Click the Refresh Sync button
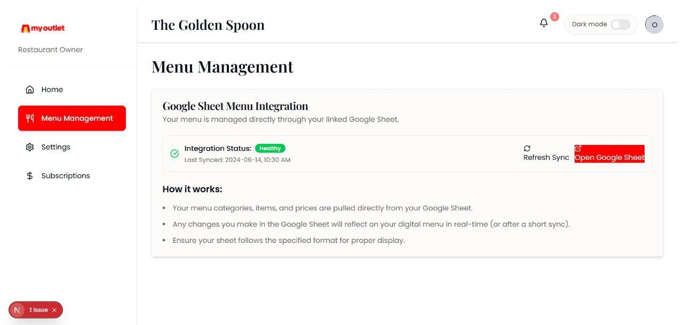The width and height of the screenshot is (683, 325). pyautogui.click(x=546, y=153)
